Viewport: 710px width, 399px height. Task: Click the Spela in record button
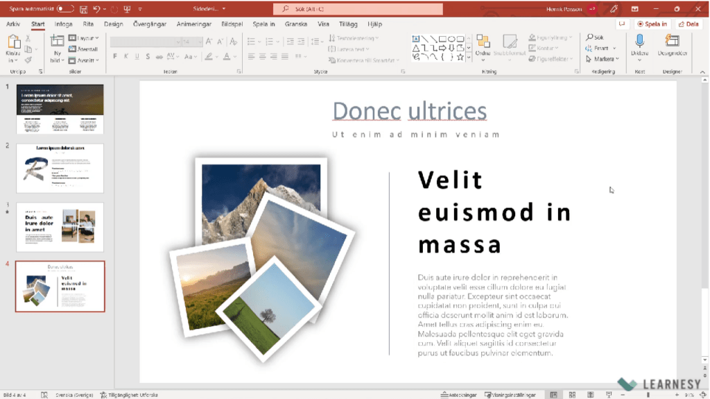click(651, 24)
